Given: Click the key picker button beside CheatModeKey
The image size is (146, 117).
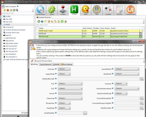Looking at the screenshot, I should pyautogui.click(x=85, y=113).
